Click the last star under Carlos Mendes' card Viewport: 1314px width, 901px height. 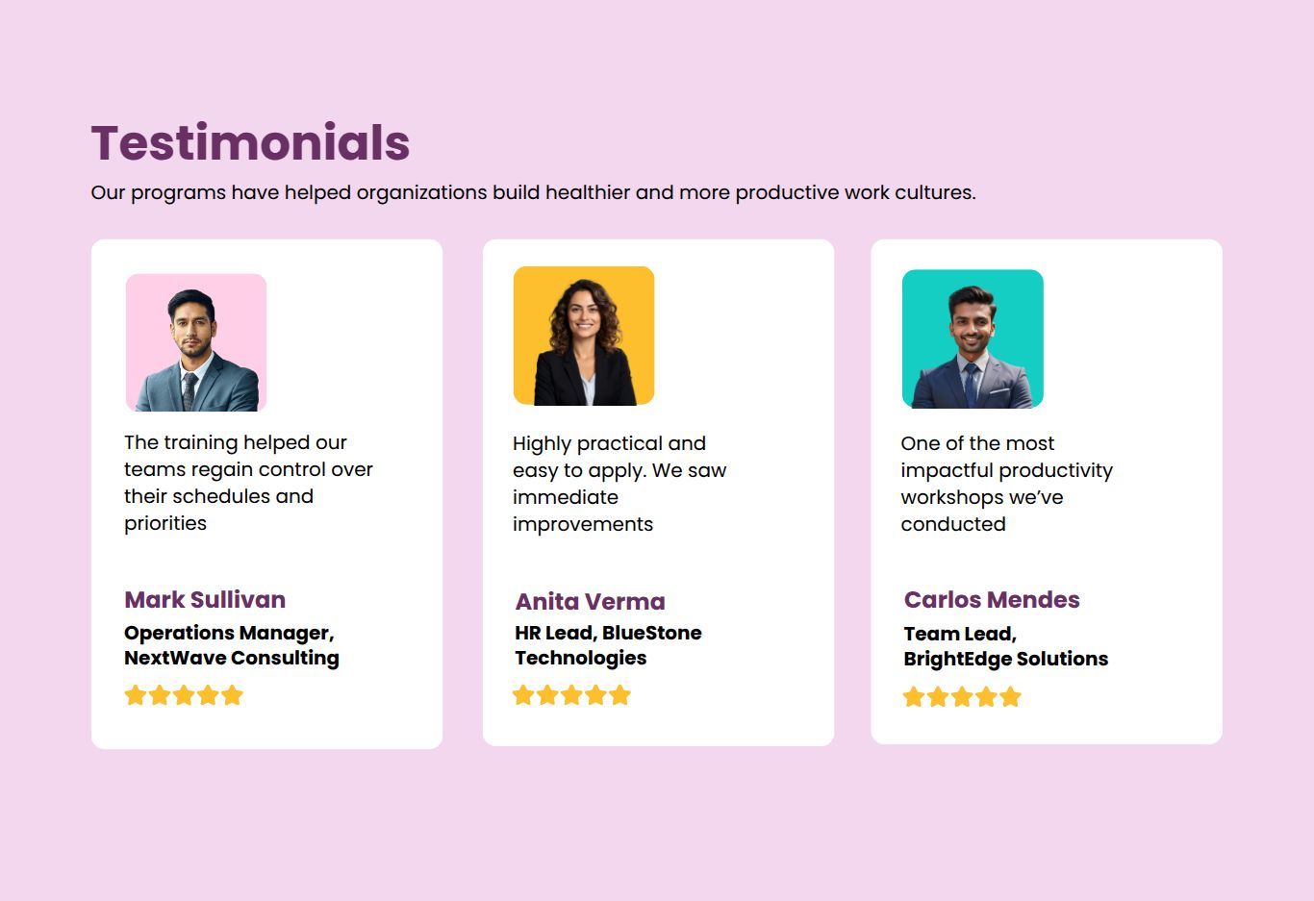[x=1010, y=697]
